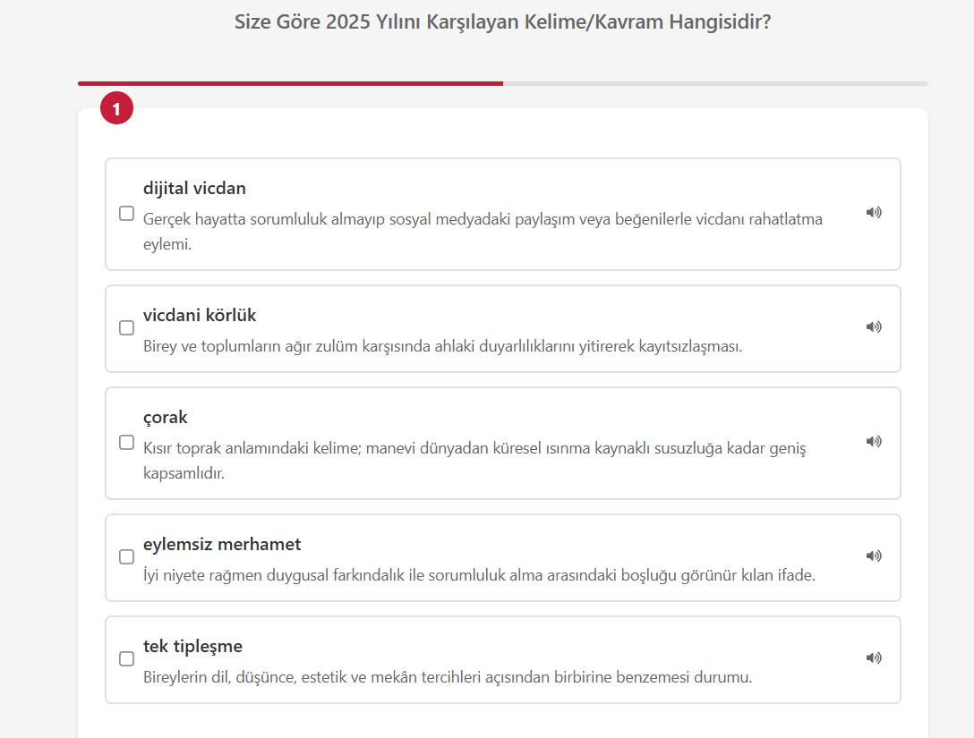974x738 pixels.
Task: Play audio for eylemsiz merhamet option
Action: click(x=873, y=556)
